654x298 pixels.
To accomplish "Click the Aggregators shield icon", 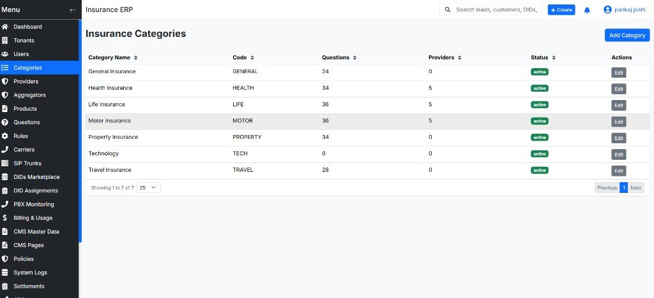I will point(5,95).
